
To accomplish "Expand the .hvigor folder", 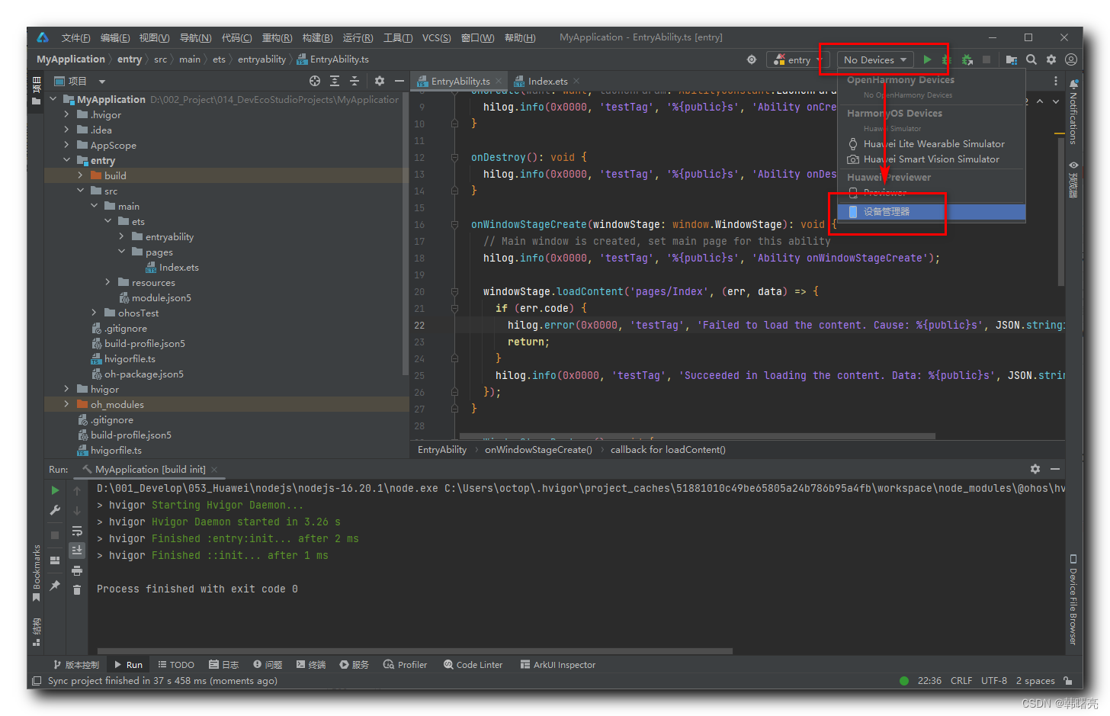I will click(x=67, y=114).
